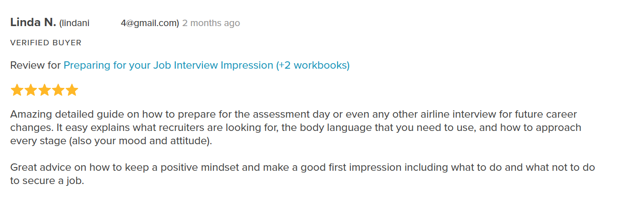Image resolution: width=618 pixels, height=206 pixels.
Task: Click the closing words "to secure a job."
Action: pos(48,181)
